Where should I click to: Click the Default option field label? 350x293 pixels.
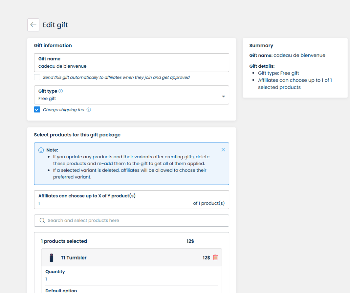(61, 291)
